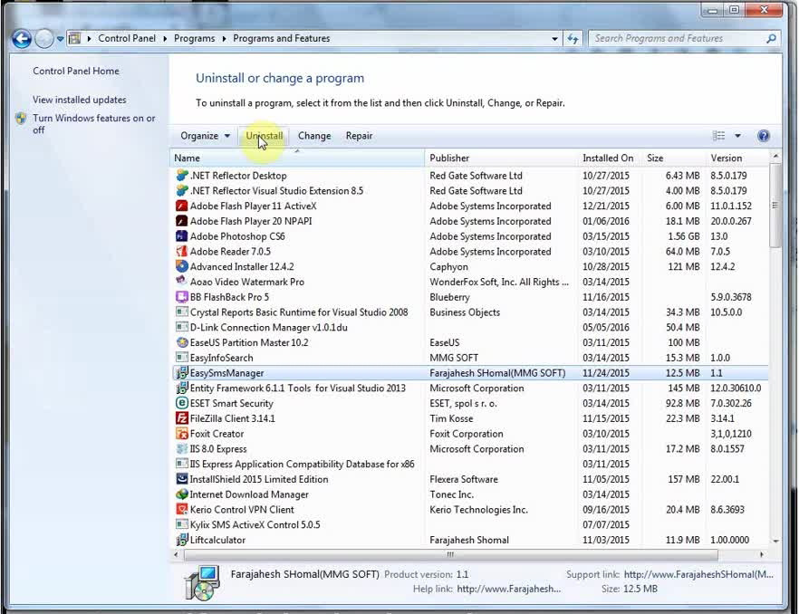The width and height of the screenshot is (799, 614).
Task: Click FileZilla Client 3.14.1 icon
Action: 181,418
